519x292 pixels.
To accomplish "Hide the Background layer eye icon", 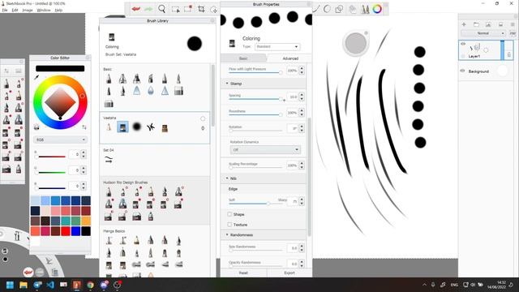I will click(463, 71).
